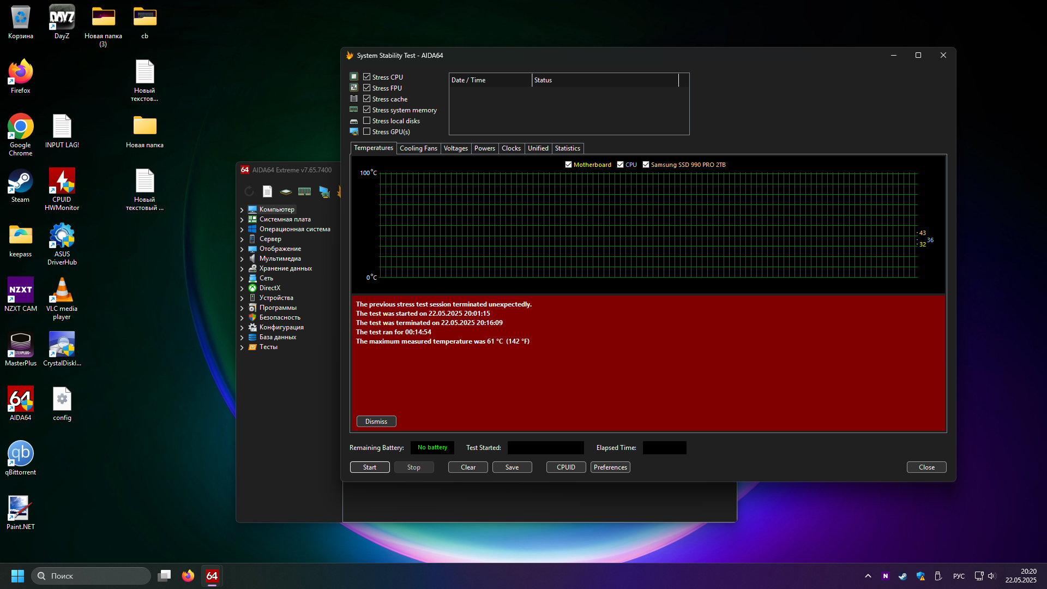Image resolution: width=1047 pixels, height=589 pixels.
Task: Click the Refresh icon in AIDA64 Extreme toolbar
Action: click(249, 191)
